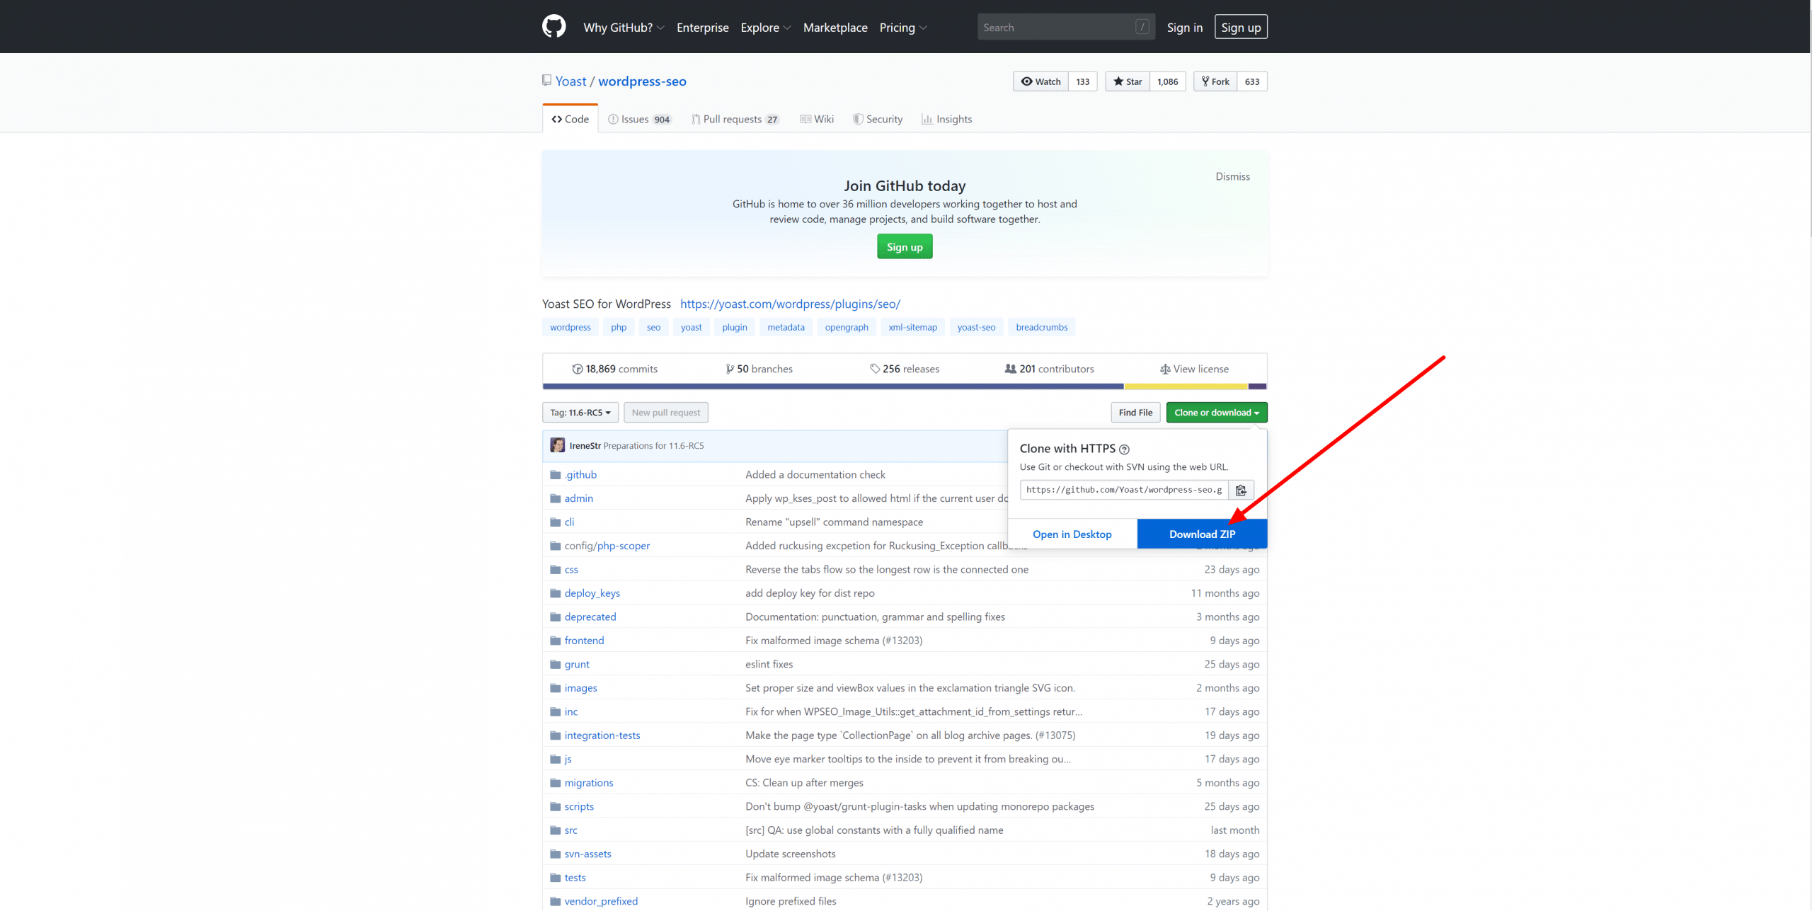Copy clone URL with clipboard icon

pos(1241,490)
